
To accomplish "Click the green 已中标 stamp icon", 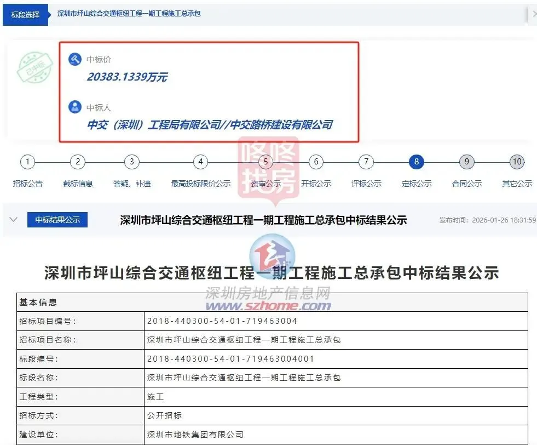I will point(35,67).
